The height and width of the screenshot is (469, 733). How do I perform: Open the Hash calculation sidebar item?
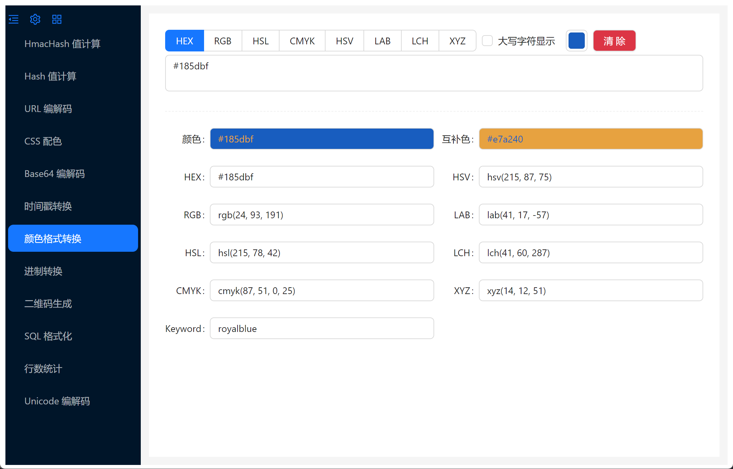(50, 76)
